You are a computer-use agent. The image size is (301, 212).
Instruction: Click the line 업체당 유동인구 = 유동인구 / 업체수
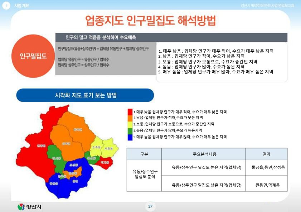click(x=83, y=59)
